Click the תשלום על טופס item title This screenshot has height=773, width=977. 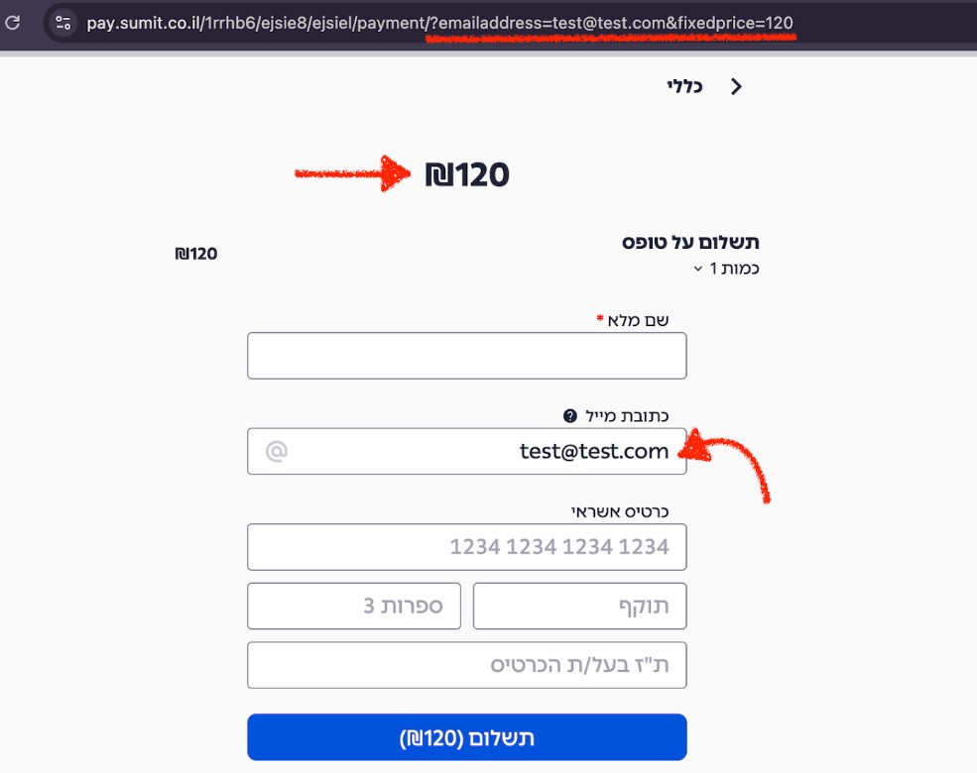pos(690,242)
